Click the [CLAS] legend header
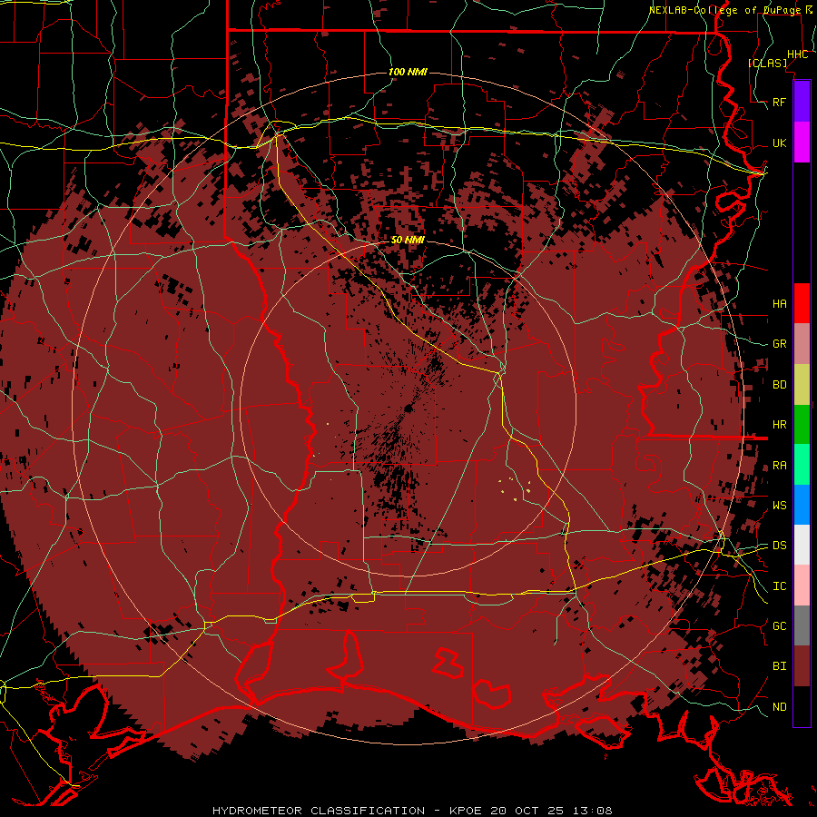 click(767, 63)
